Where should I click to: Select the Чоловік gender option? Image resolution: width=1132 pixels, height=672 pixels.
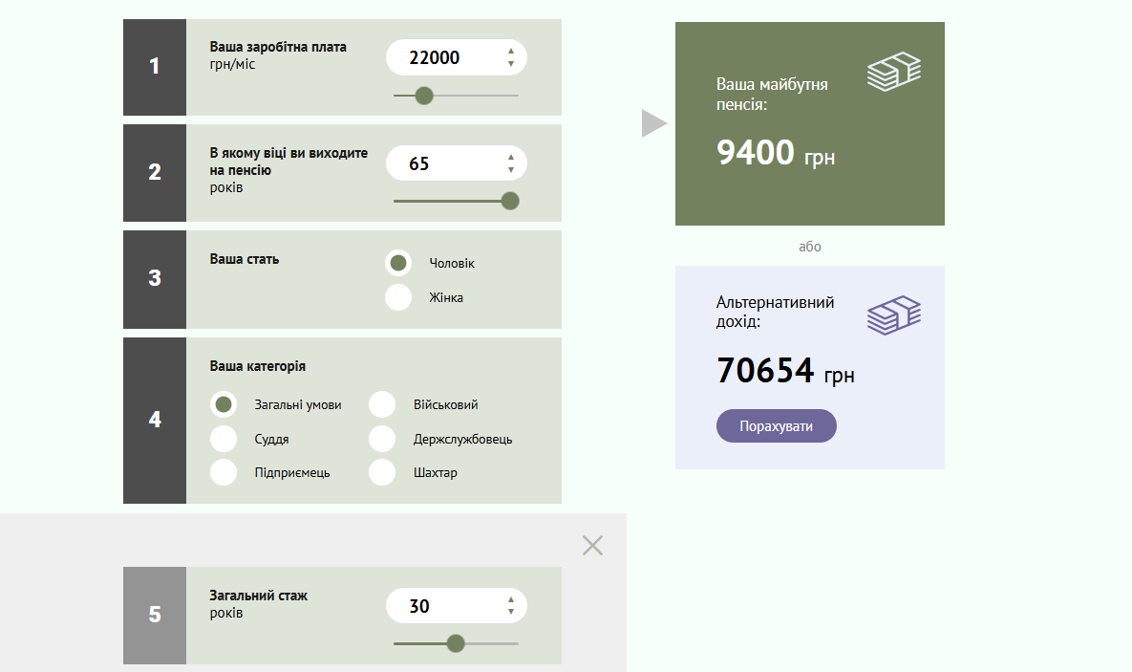coord(398,263)
